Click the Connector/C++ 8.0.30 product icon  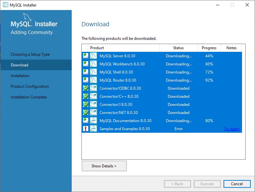[x=93, y=96]
